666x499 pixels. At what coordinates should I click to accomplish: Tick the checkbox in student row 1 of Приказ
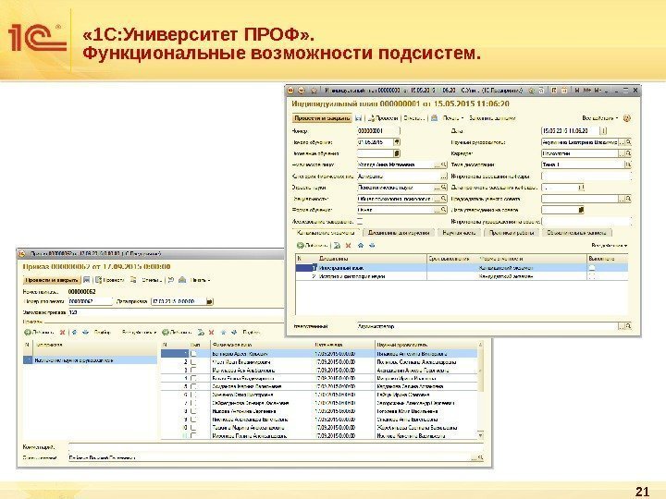click(x=193, y=353)
